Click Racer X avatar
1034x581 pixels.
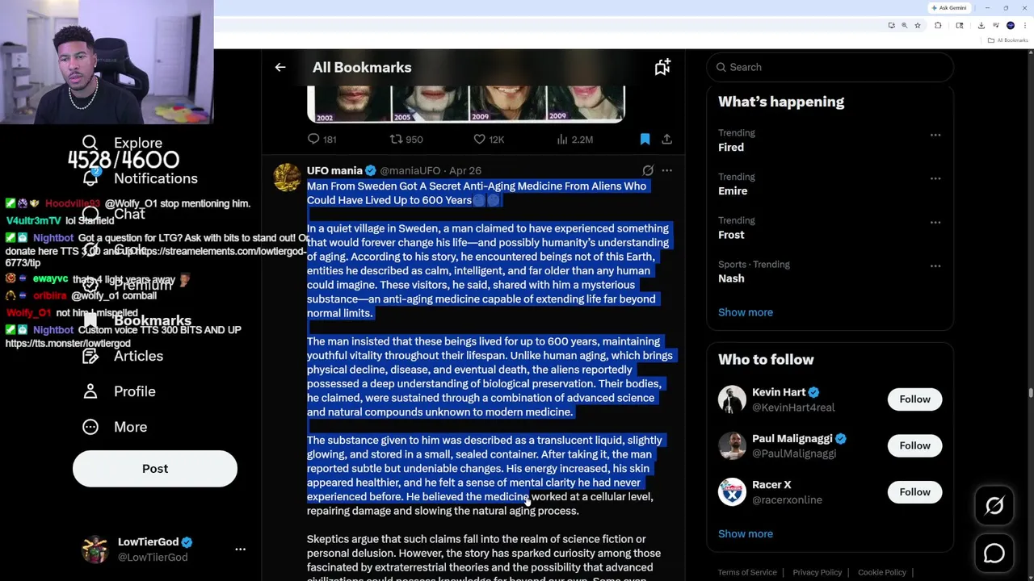click(x=732, y=492)
